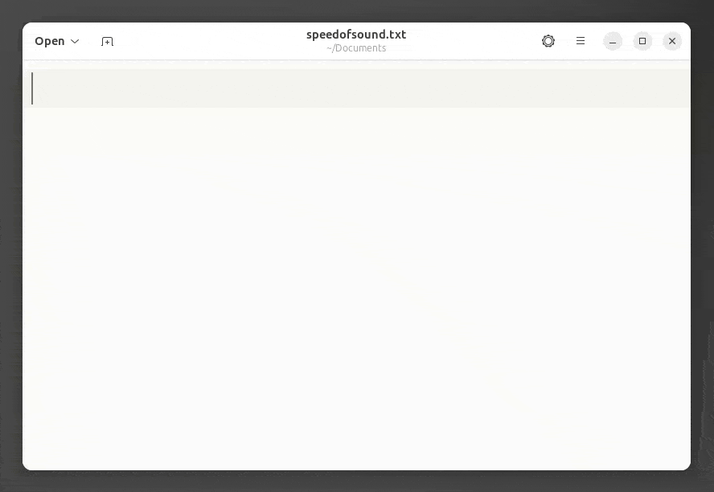Viewport: 714px width, 492px height.
Task: Click the center of the blank text area
Action: pyautogui.click(x=356, y=269)
